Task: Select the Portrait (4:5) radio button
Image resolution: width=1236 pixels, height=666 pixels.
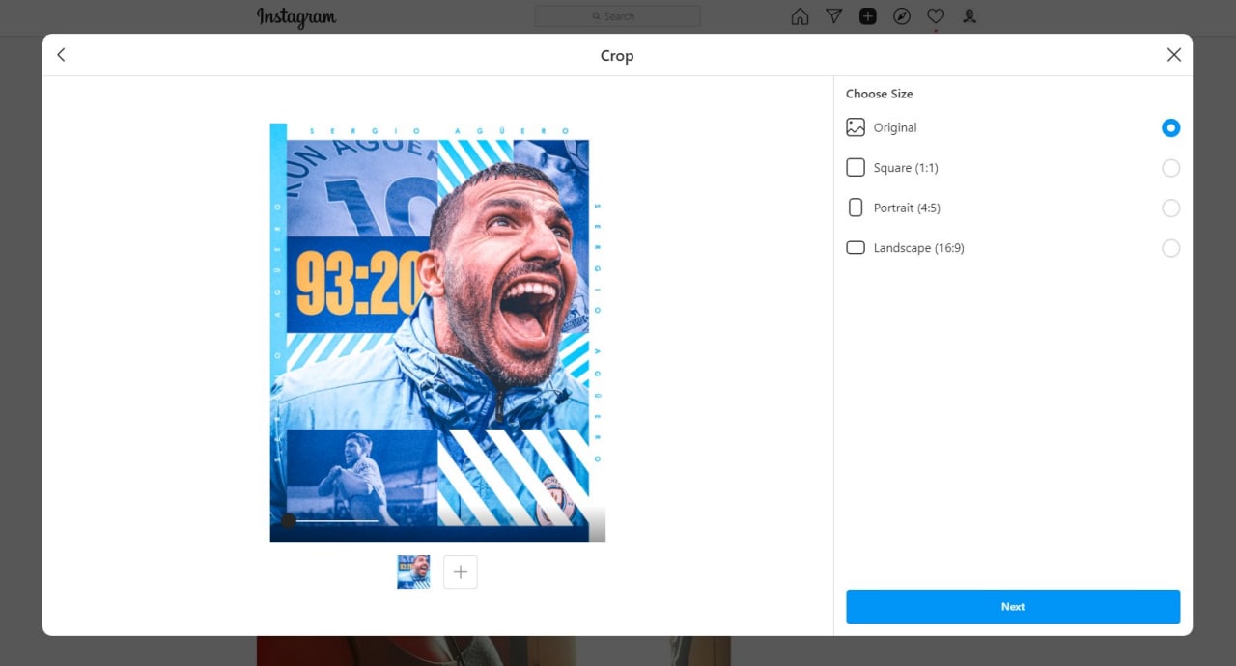Action: (1170, 208)
